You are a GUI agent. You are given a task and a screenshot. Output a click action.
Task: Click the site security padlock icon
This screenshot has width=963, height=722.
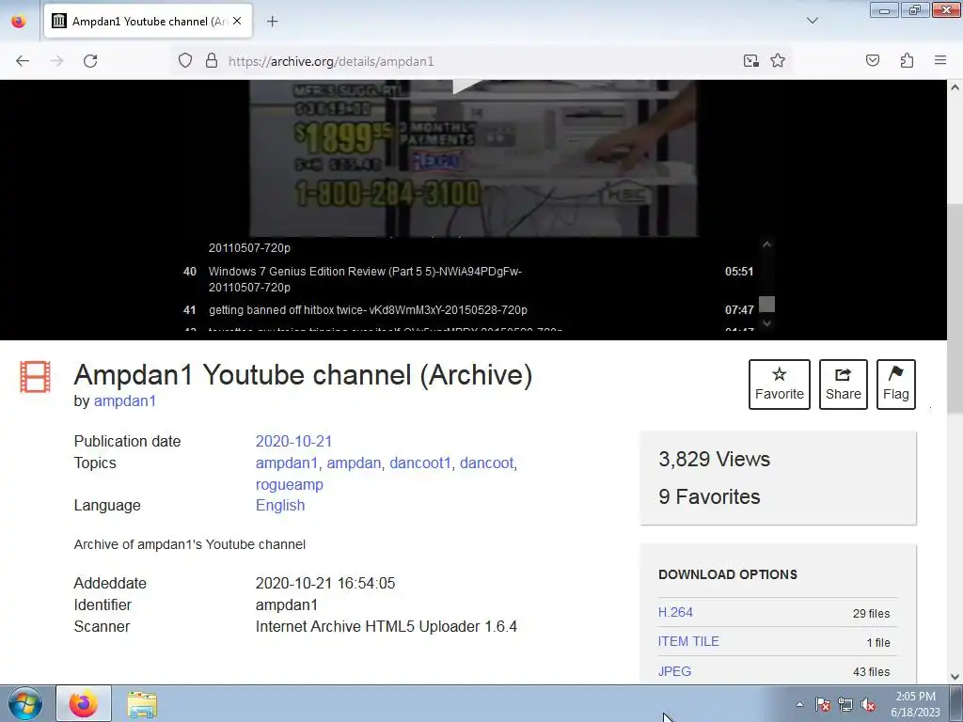212,61
